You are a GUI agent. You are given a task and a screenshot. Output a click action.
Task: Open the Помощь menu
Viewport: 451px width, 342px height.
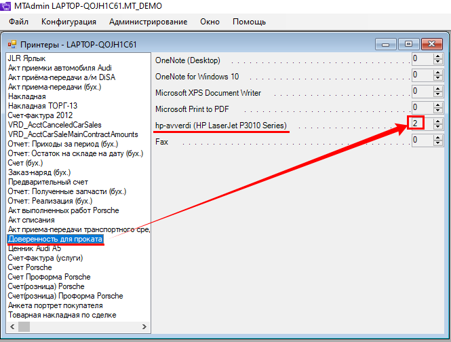point(250,22)
